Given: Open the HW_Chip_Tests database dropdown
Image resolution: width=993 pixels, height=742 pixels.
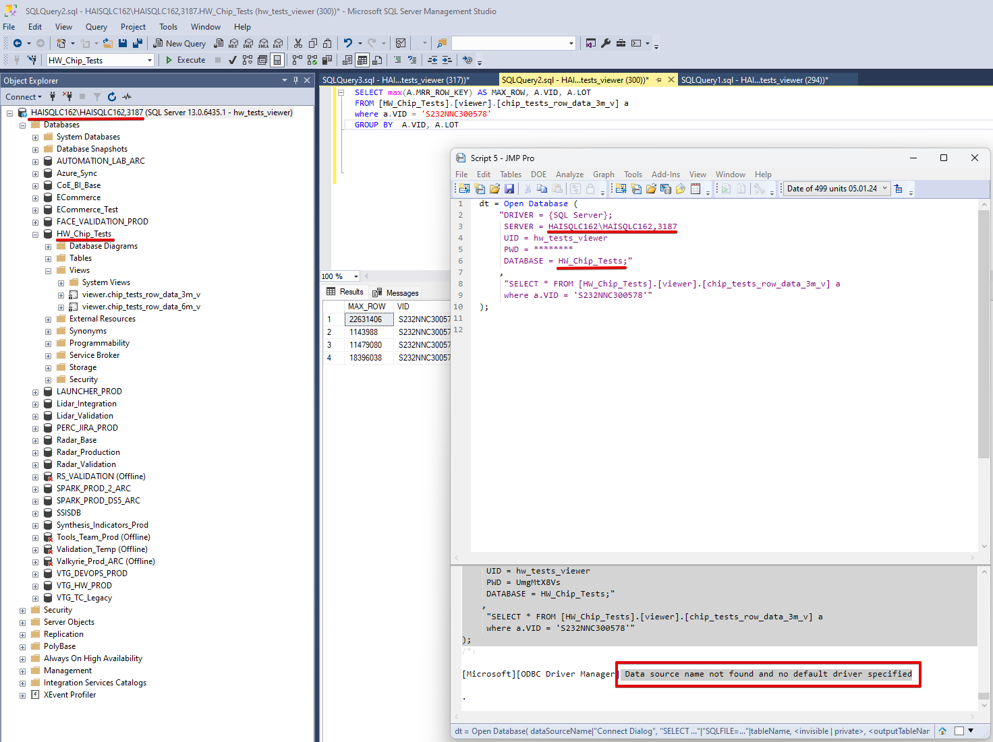Looking at the screenshot, I should (x=150, y=60).
